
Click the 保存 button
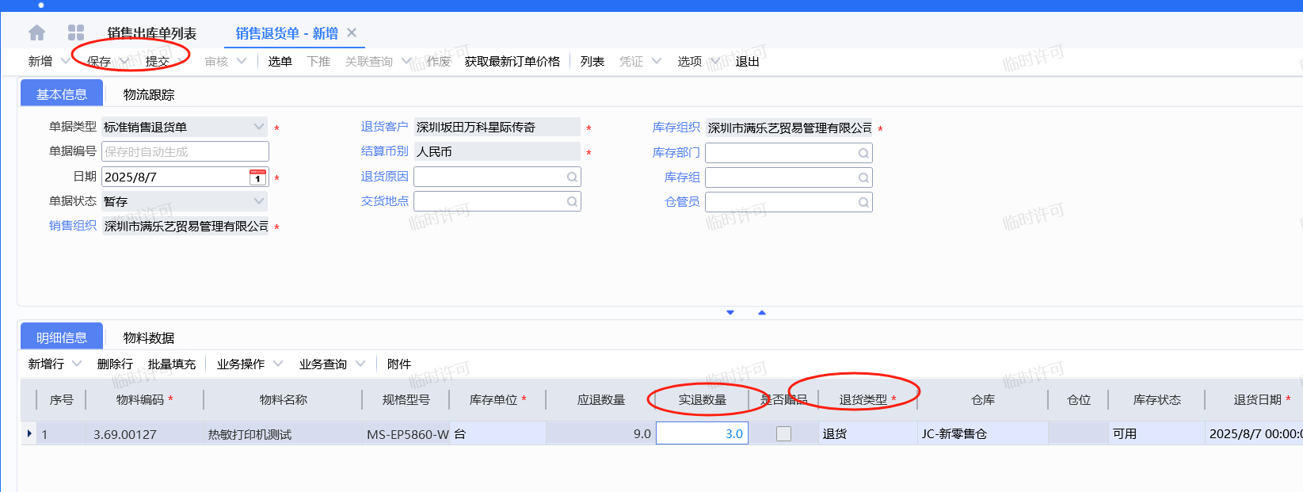pos(99,61)
